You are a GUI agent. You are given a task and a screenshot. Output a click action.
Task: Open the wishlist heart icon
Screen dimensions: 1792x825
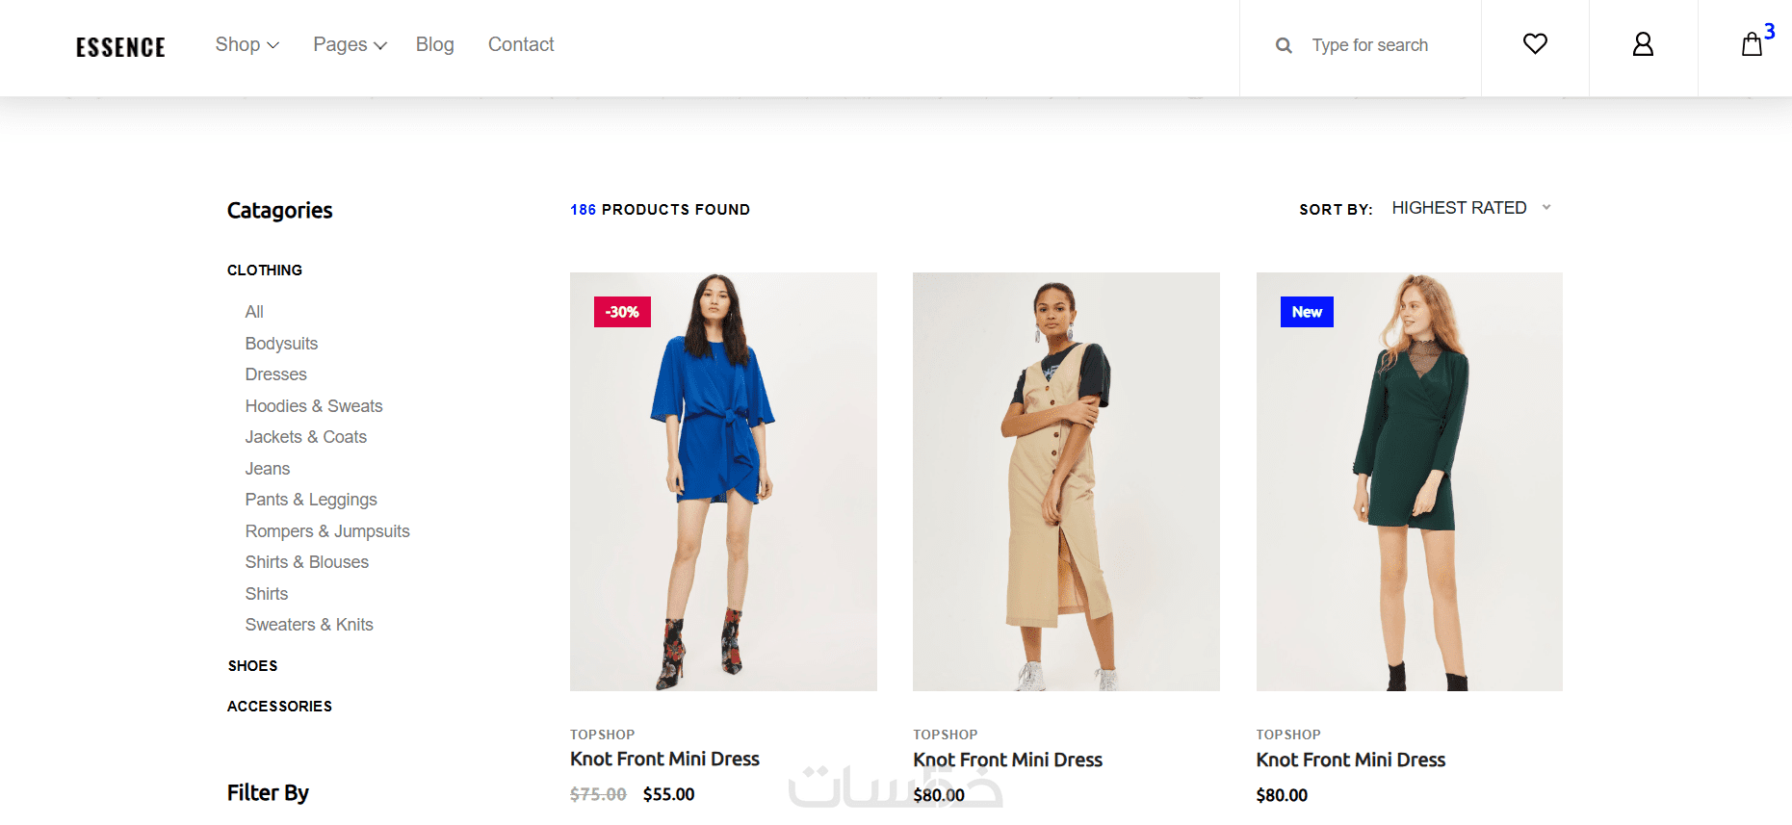click(1535, 44)
